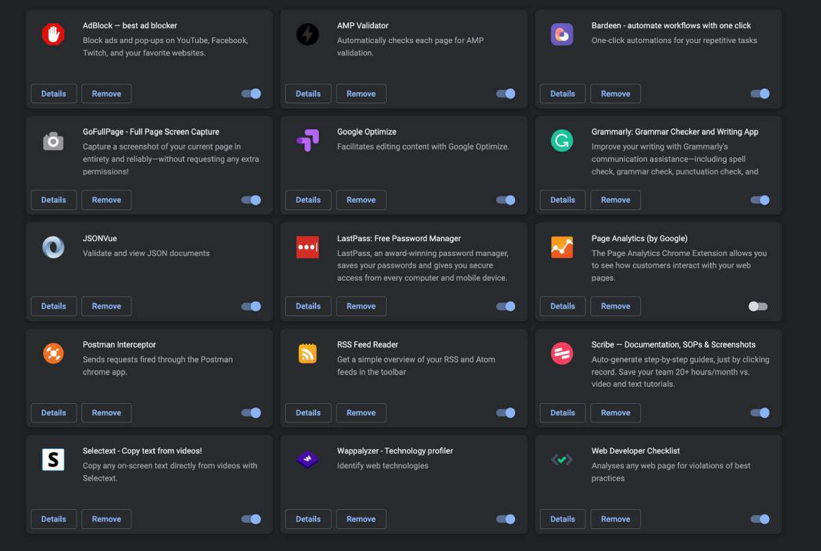The width and height of the screenshot is (821, 551).
Task: Click the Bardeen extension icon
Action: pos(562,34)
